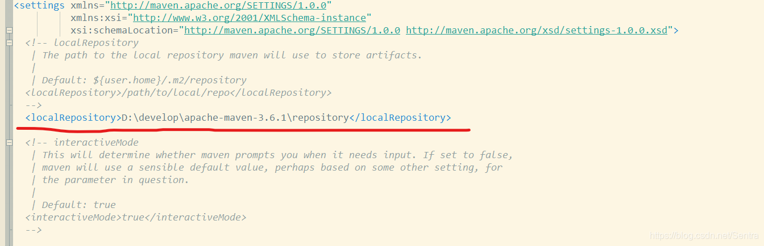Click the 'Default: ${user.home}/.m2/repository' comment line
Image resolution: width=764 pixels, height=246 pixels.
pyautogui.click(x=139, y=80)
